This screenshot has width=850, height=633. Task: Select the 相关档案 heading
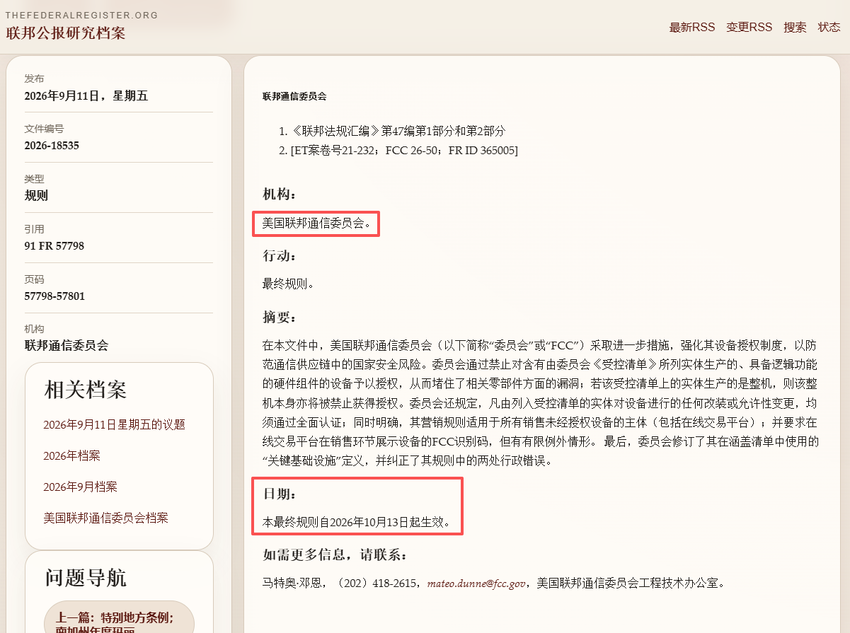86,389
